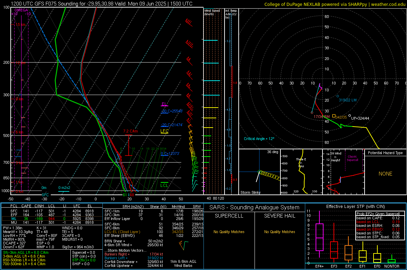This screenshot has height=270, width=407.
Task: Click No Quality Matches under SUPERCELL
Action: (x=229, y=232)
